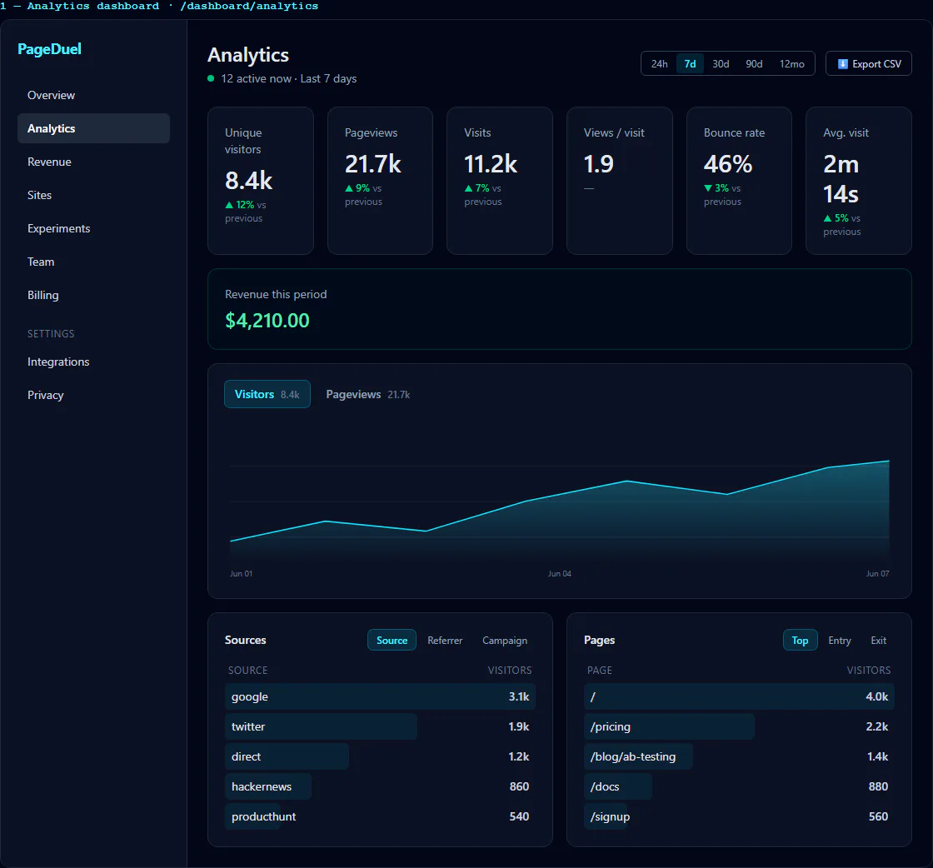The height and width of the screenshot is (868, 933).
Task: Select the 7d time range
Action: 691,63
